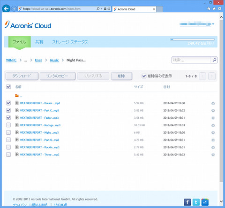Uncheck WEATHER REPORT Forlor mp3 checkbox
The width and height of the screenshot is (225, 208).
8,118
